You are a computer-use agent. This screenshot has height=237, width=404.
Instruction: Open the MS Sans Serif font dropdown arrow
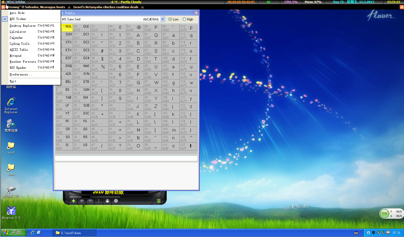point(163,19)
